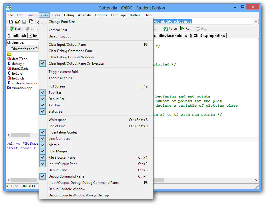Choose Toggle all folds

coord(96,78)
